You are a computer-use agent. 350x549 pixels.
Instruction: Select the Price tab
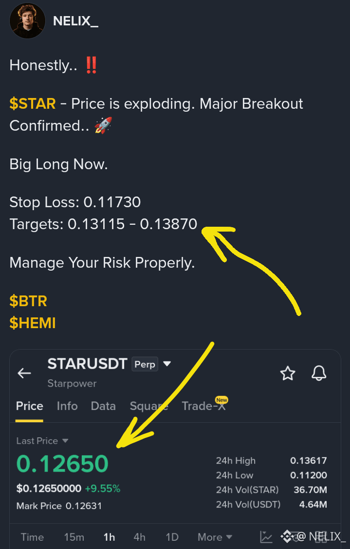pos(29,406)
